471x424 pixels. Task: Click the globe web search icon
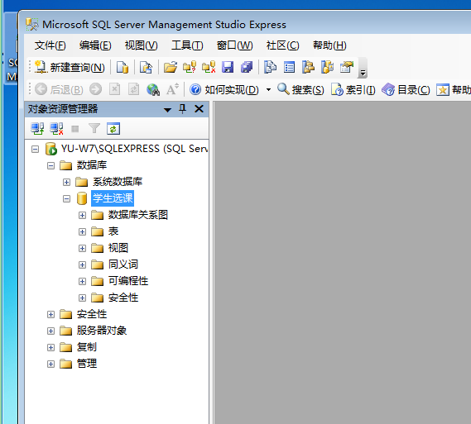(x=153, y=89)
